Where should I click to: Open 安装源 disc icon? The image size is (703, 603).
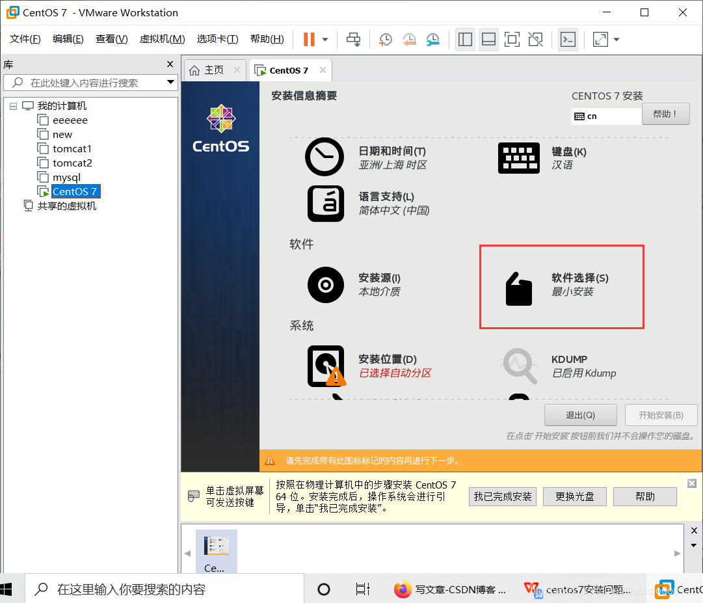coord(326,285)
